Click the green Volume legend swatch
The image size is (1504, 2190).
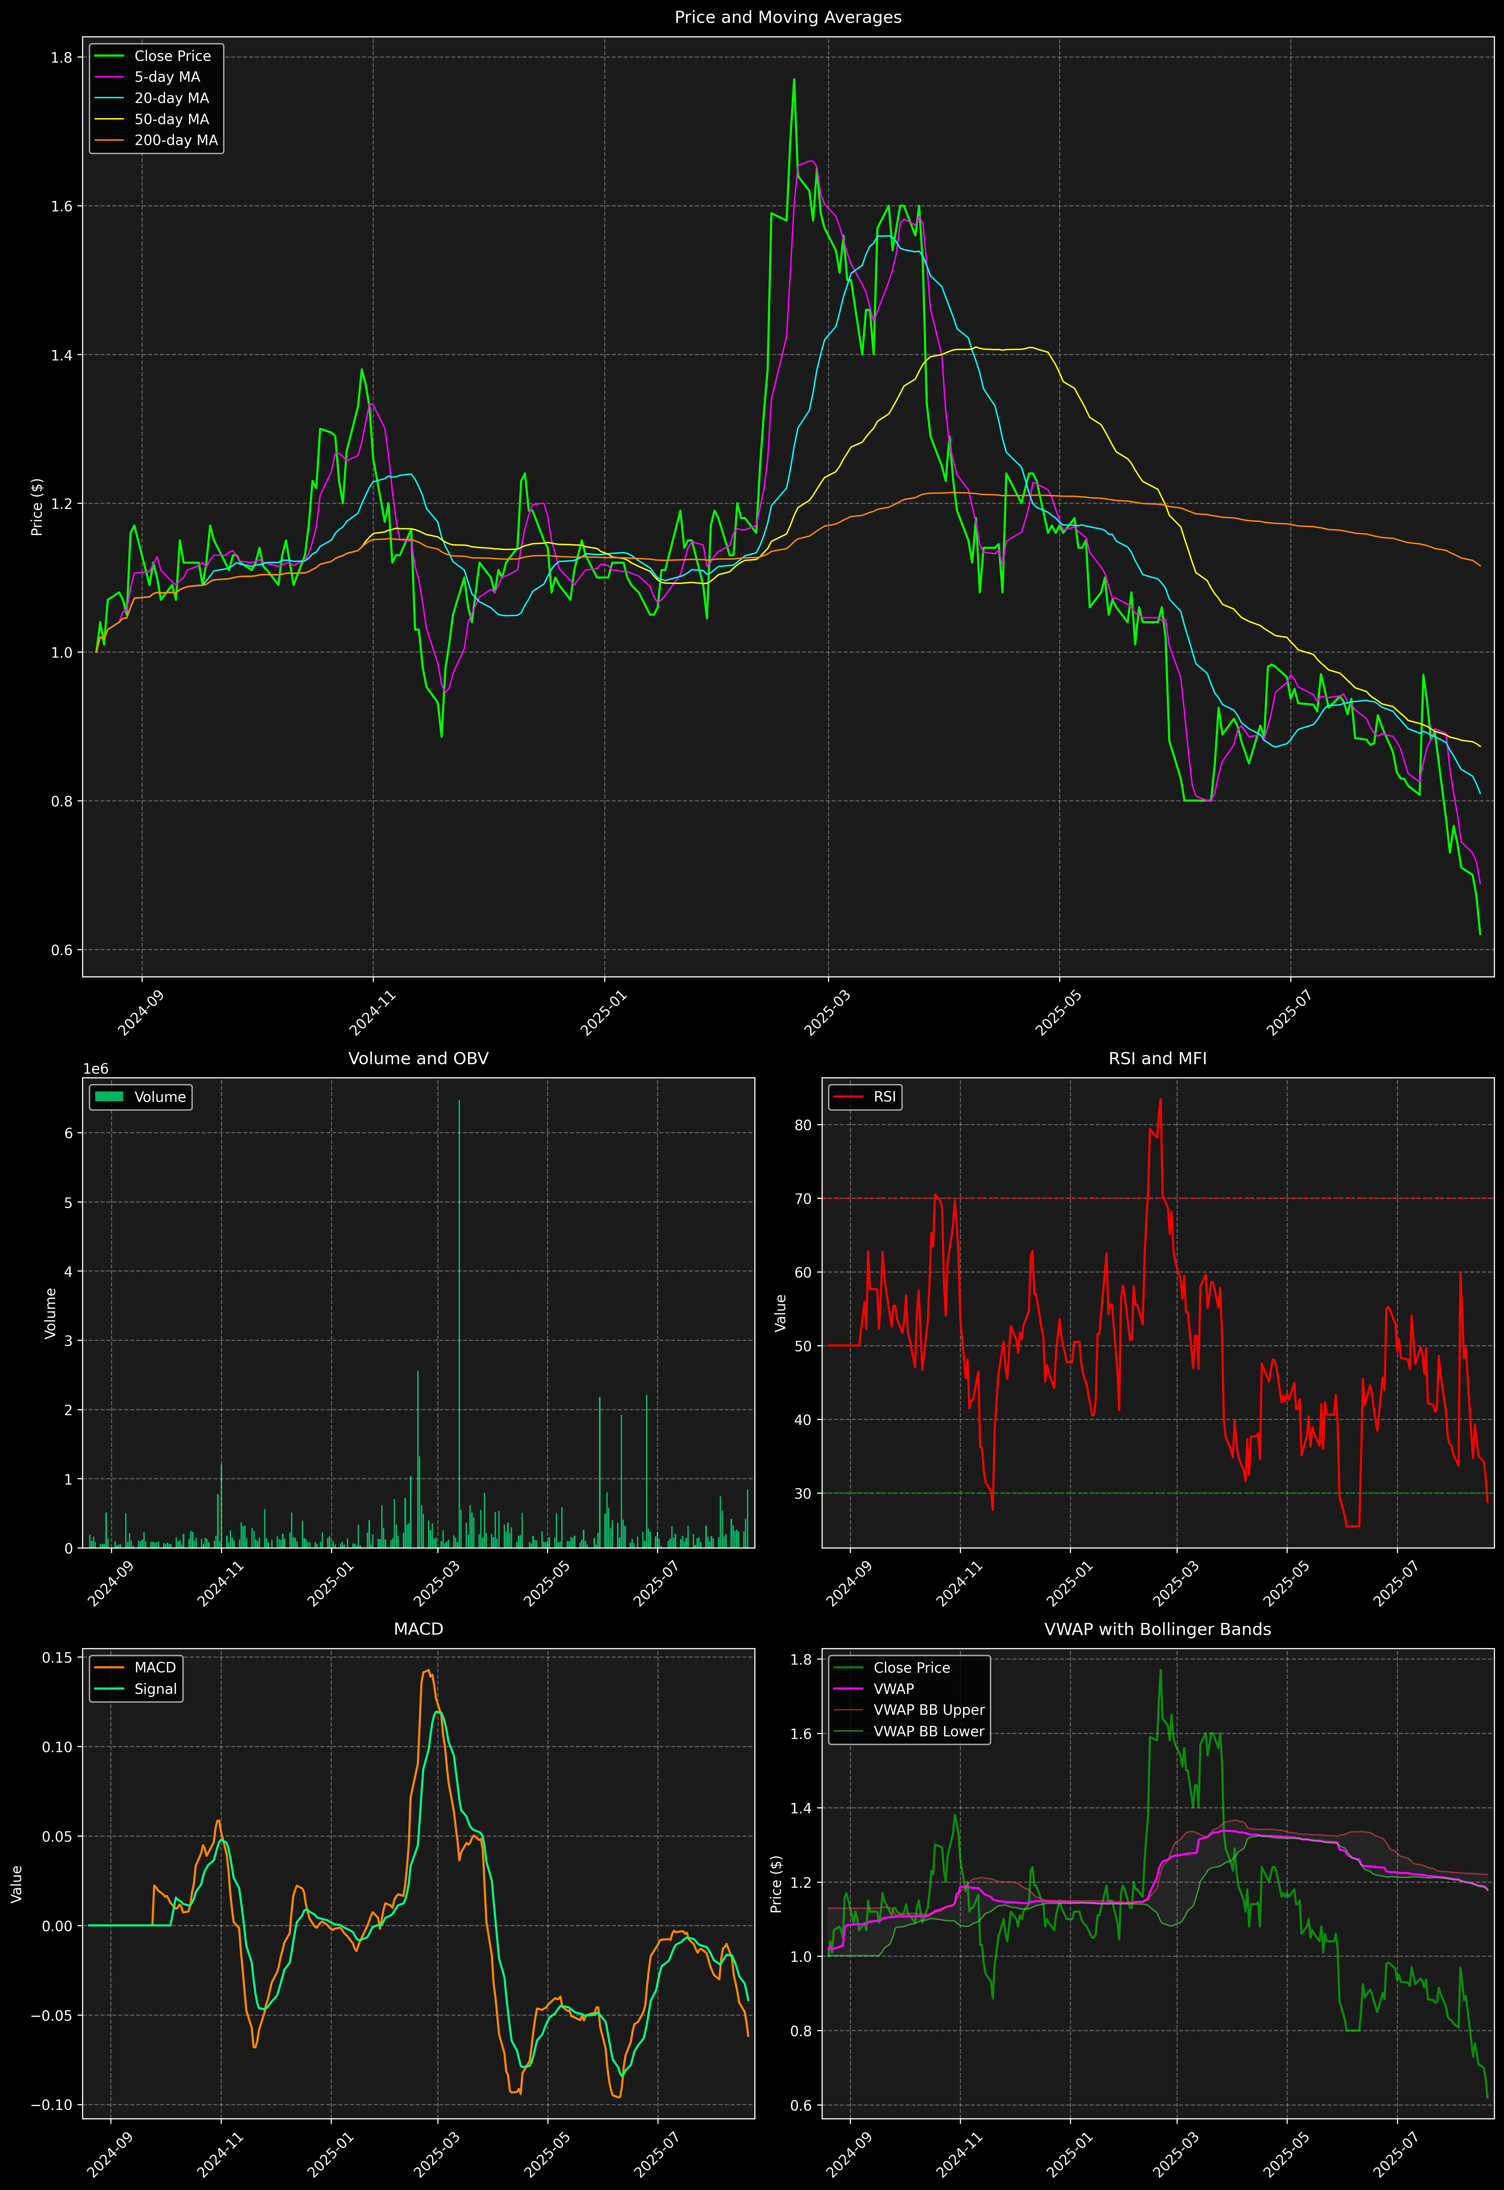109,1097
